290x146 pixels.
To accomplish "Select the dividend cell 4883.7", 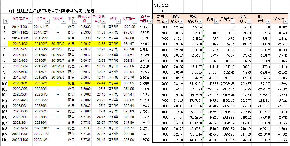I will point(211,140).
